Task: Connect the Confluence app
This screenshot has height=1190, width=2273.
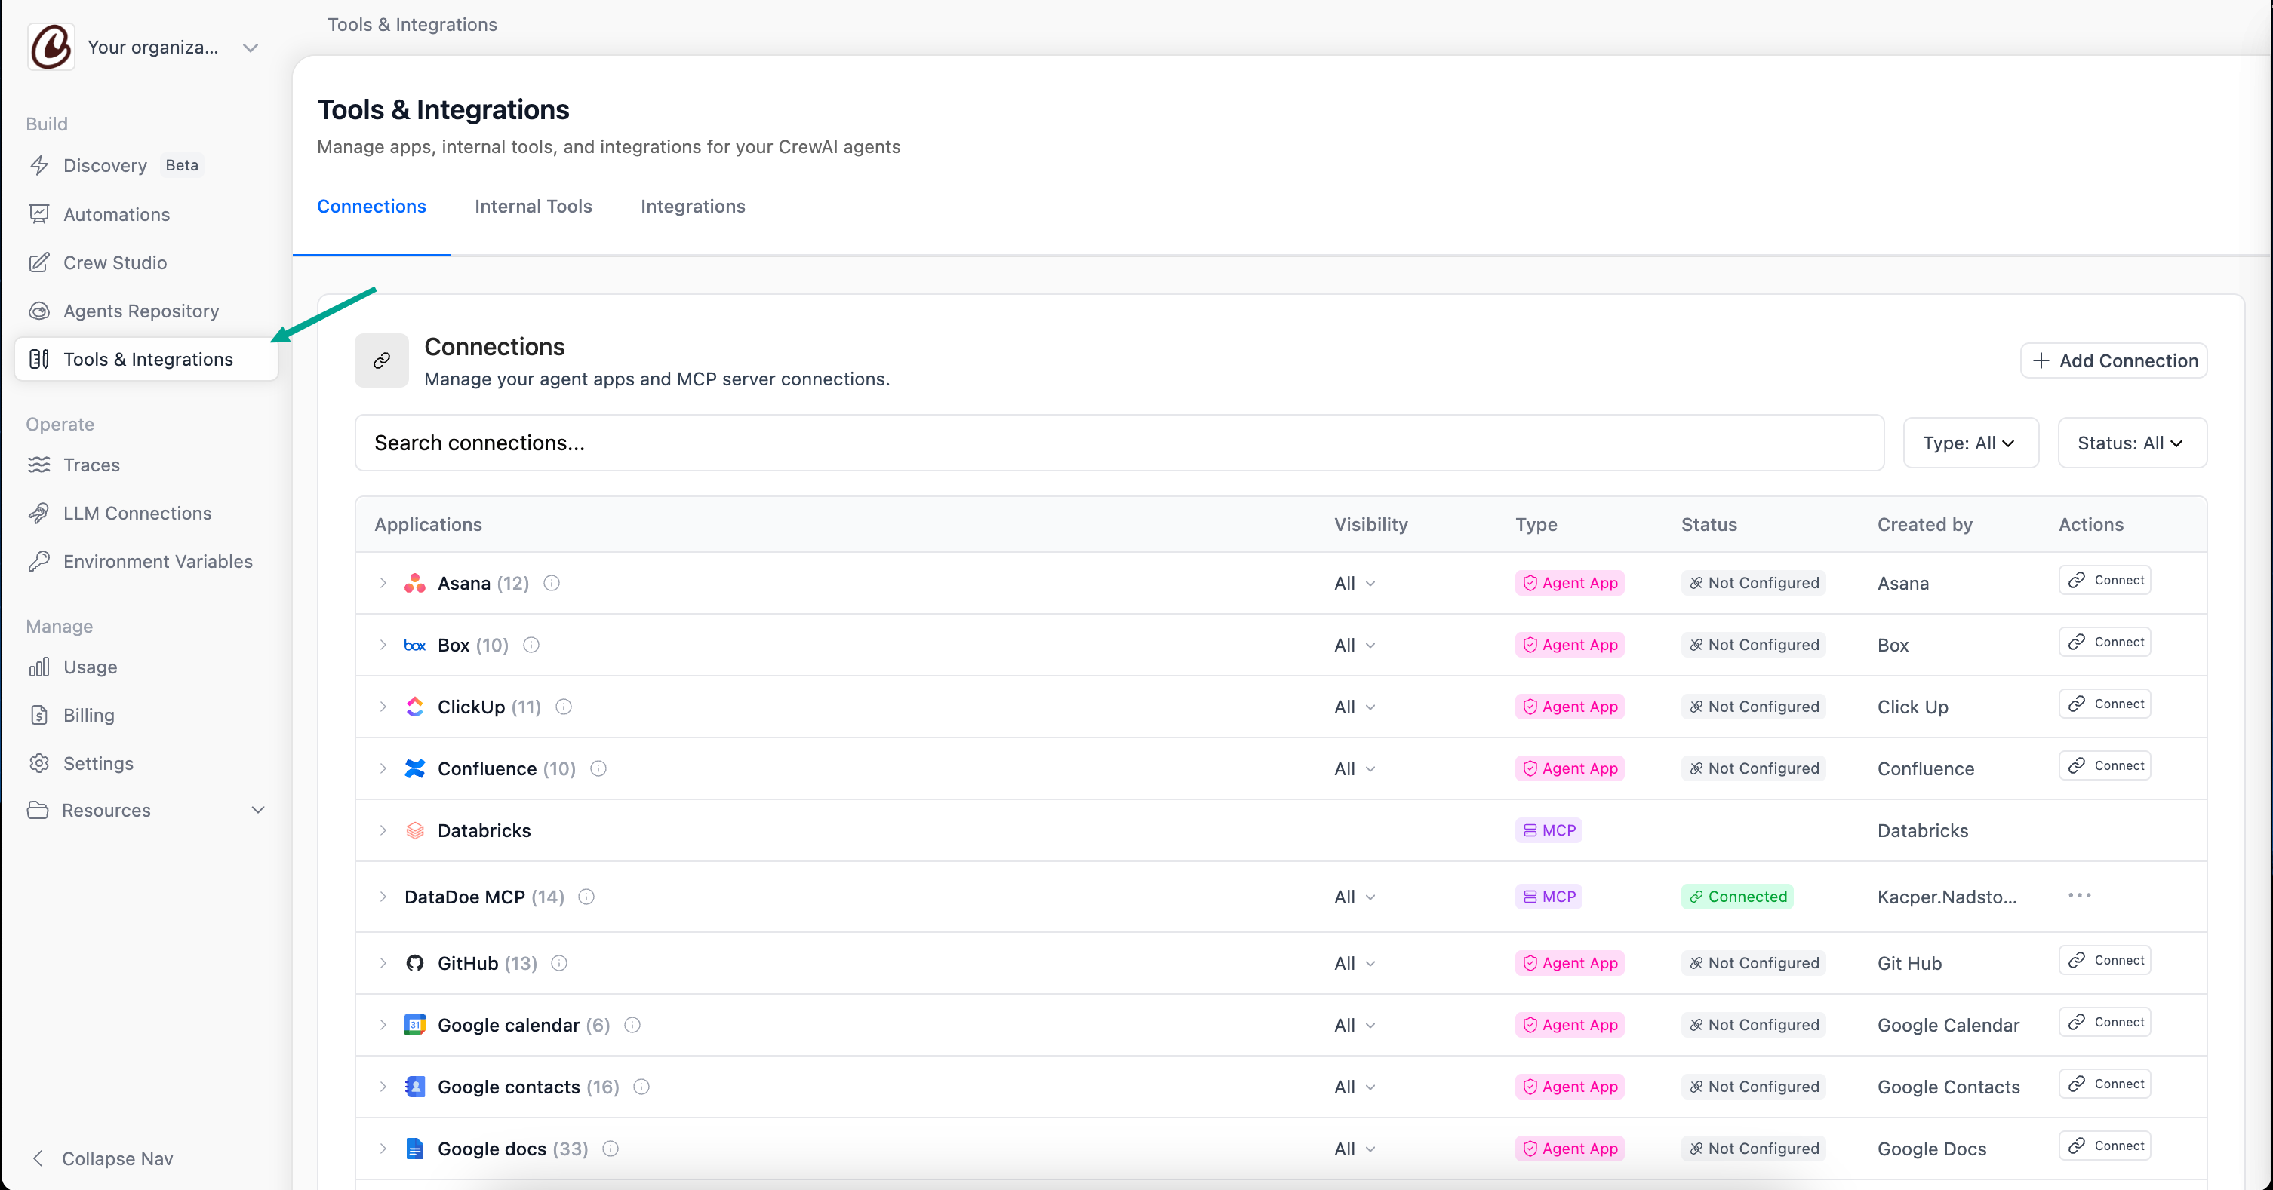Action: (2105, 765)
